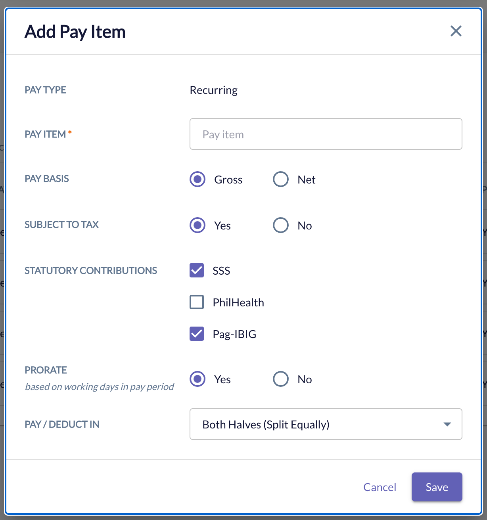The height and width of the screenshot is (520, 487).
Task: Click the PhilHealth label text
Action: [x=238, y=302]
